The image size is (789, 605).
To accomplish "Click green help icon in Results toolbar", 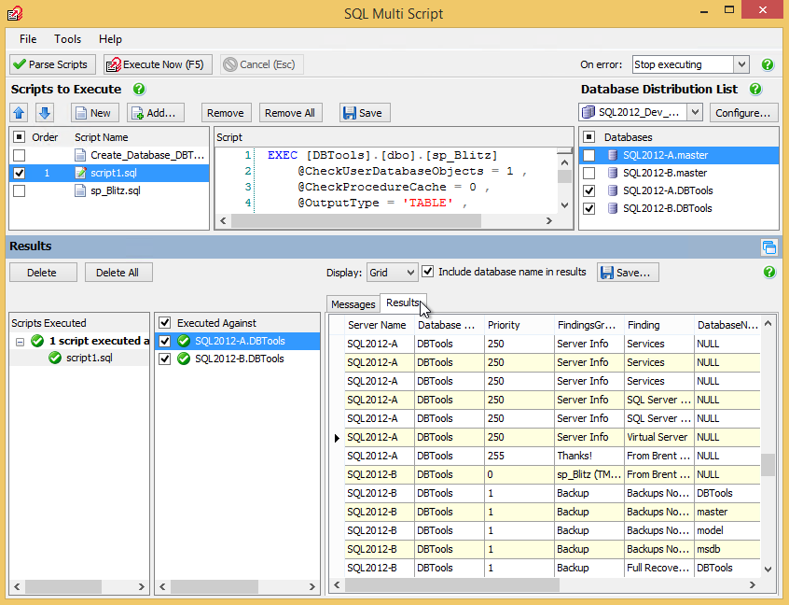I will click(768, 273).
